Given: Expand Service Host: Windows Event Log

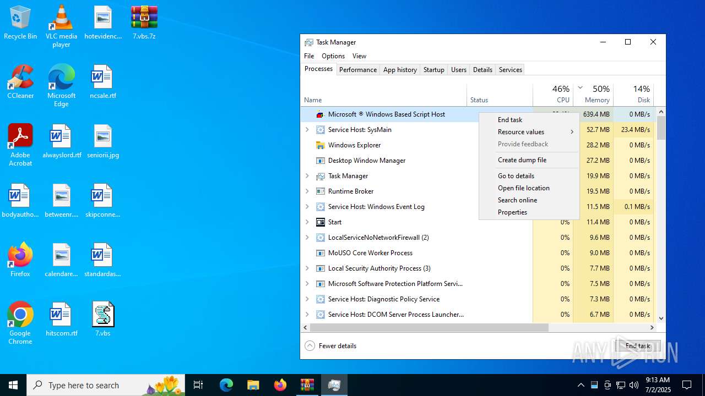Looking at the screenshot, I should pos(307,207).
